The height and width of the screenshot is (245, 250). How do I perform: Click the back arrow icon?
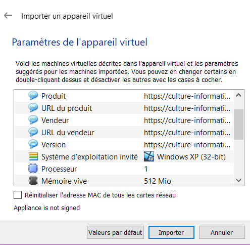coord(8,16)
